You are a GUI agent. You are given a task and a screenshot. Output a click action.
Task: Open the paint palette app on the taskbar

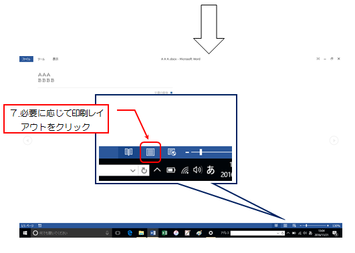199,233
